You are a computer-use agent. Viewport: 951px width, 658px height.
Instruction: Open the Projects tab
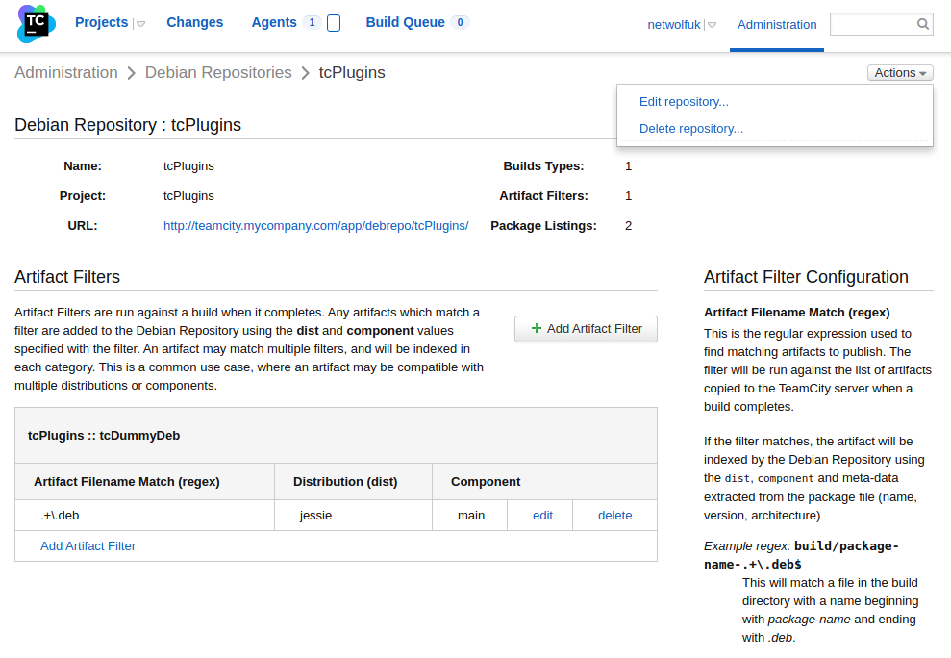pos(101,22)
